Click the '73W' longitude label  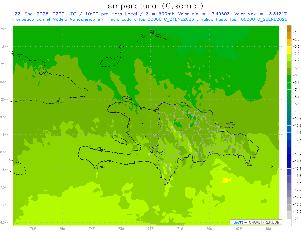121,229
